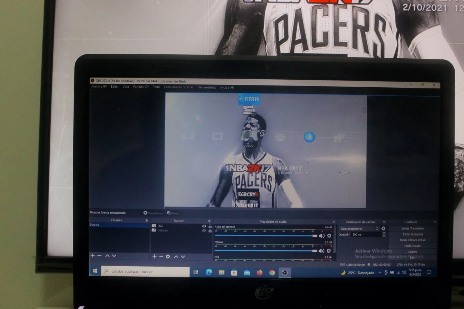Click Iniciar Cámara Virtual button

pos(413,240)
